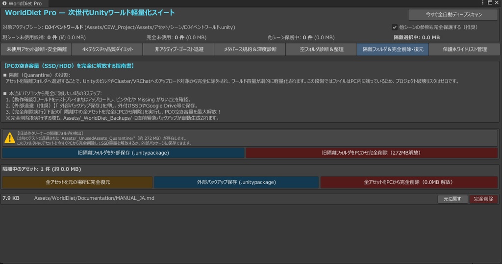Click 旧隔離フォルダを外部保存 (.unitypackage) button
502x264 pixels.
click(x=123, y=153)
